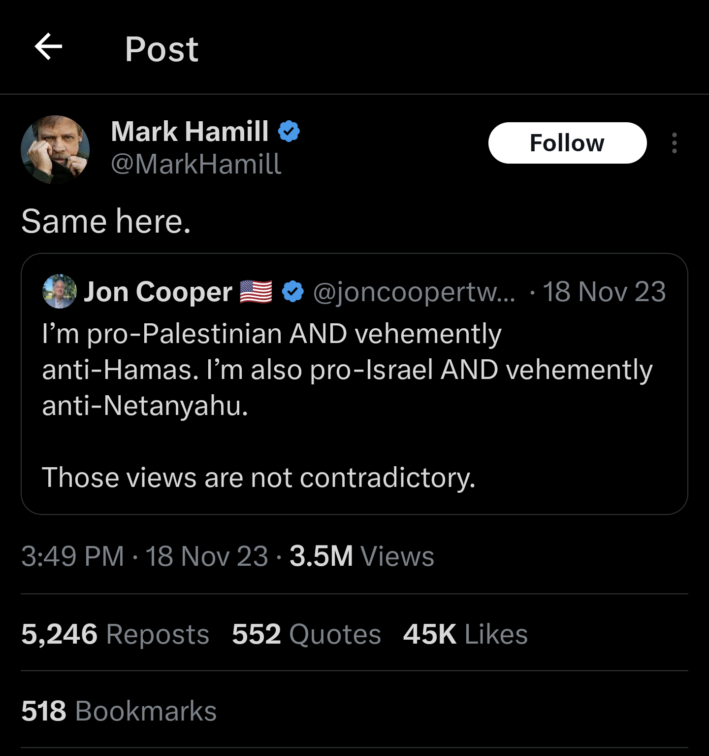Open Mark Hamill's profile picture
709x756 pixels.
[55, 150]
